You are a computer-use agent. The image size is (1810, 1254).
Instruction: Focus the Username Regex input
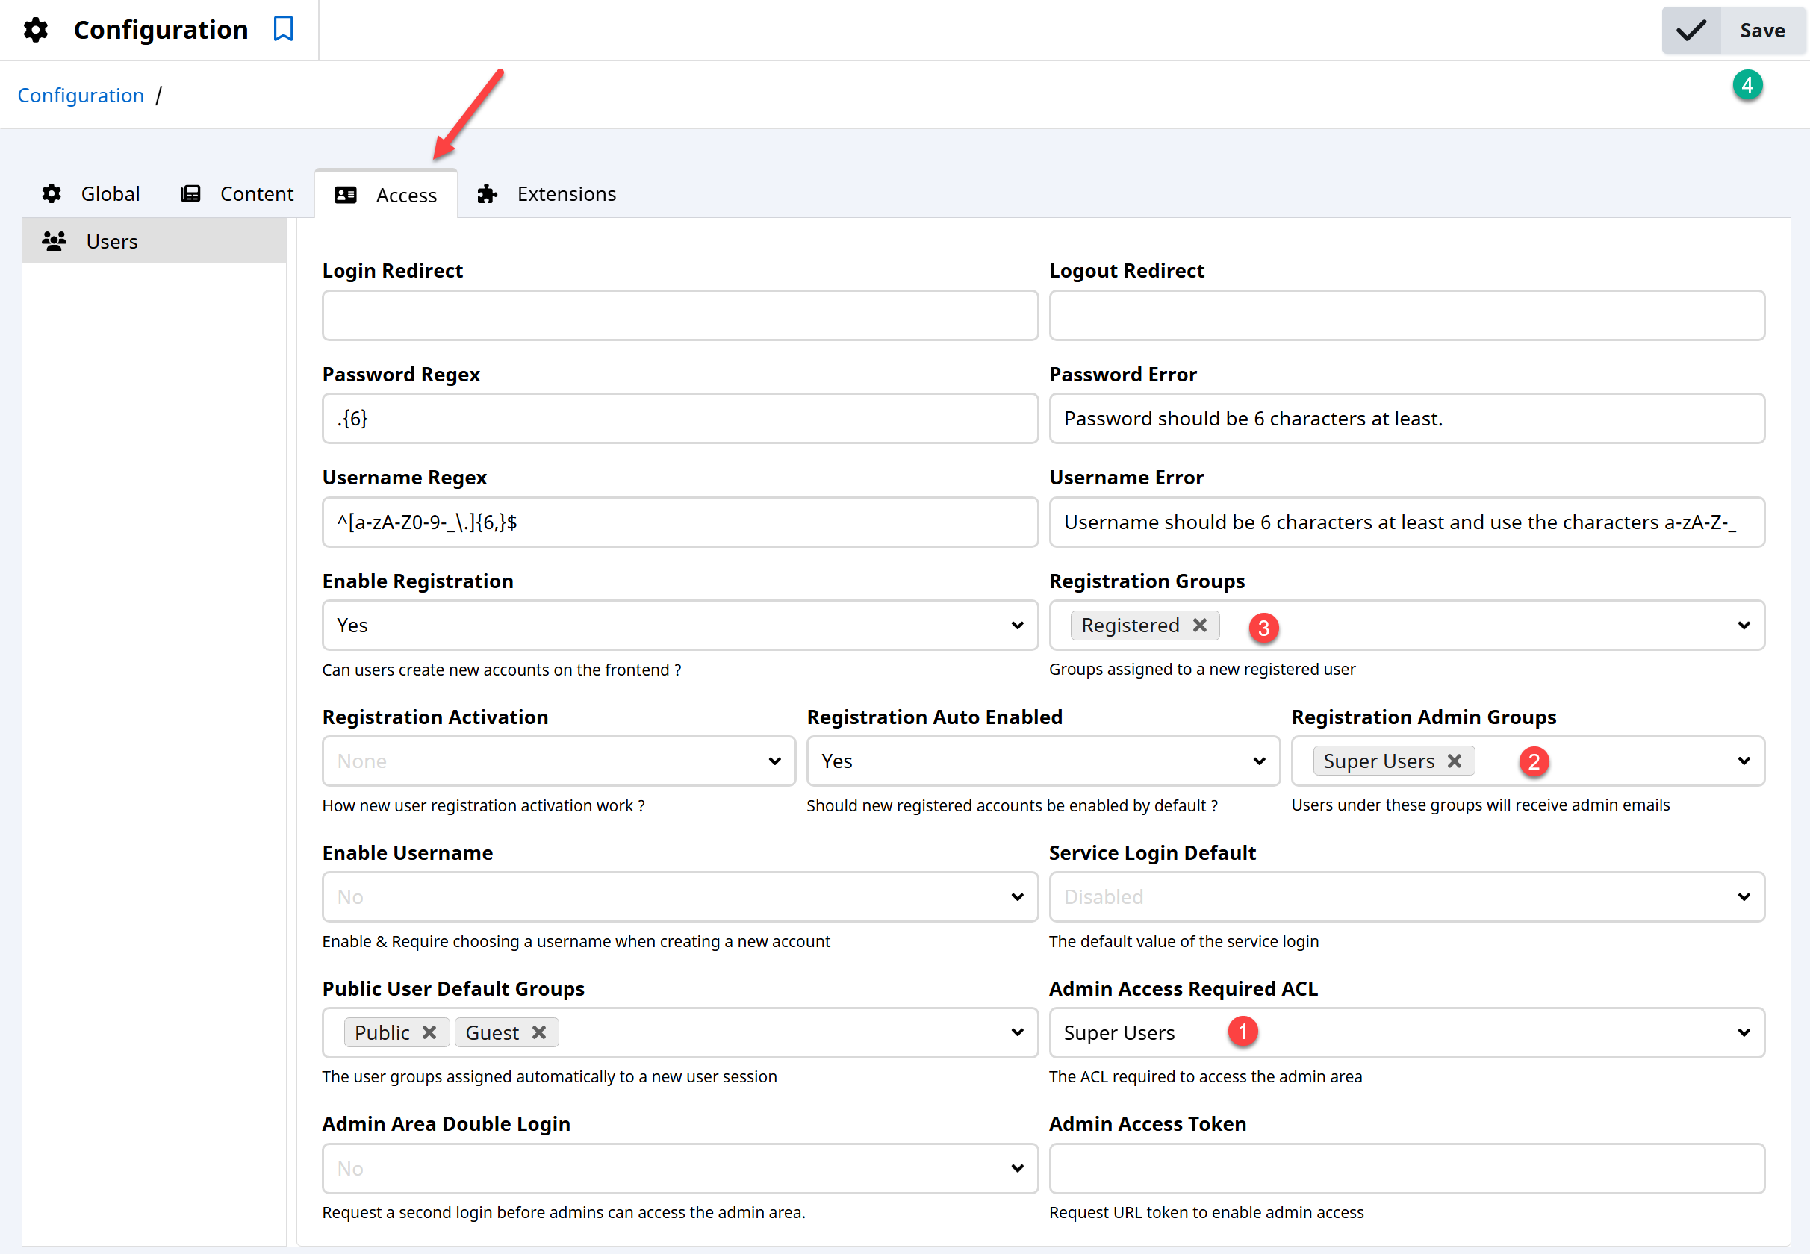(x=679, y=522)
